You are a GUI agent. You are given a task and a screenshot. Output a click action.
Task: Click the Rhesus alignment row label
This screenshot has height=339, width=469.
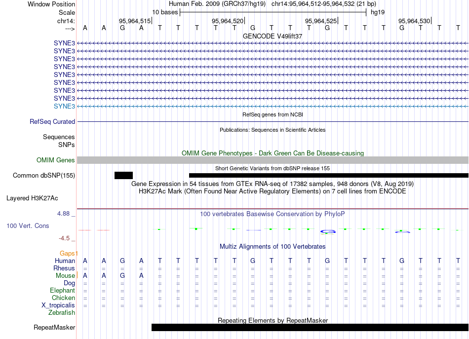[x=64, y=268]
